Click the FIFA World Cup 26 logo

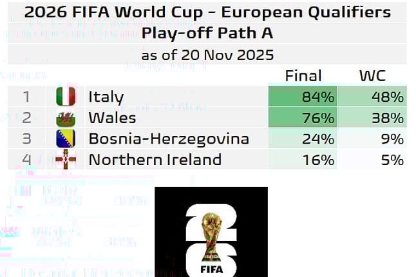click(x=211, y=232)
